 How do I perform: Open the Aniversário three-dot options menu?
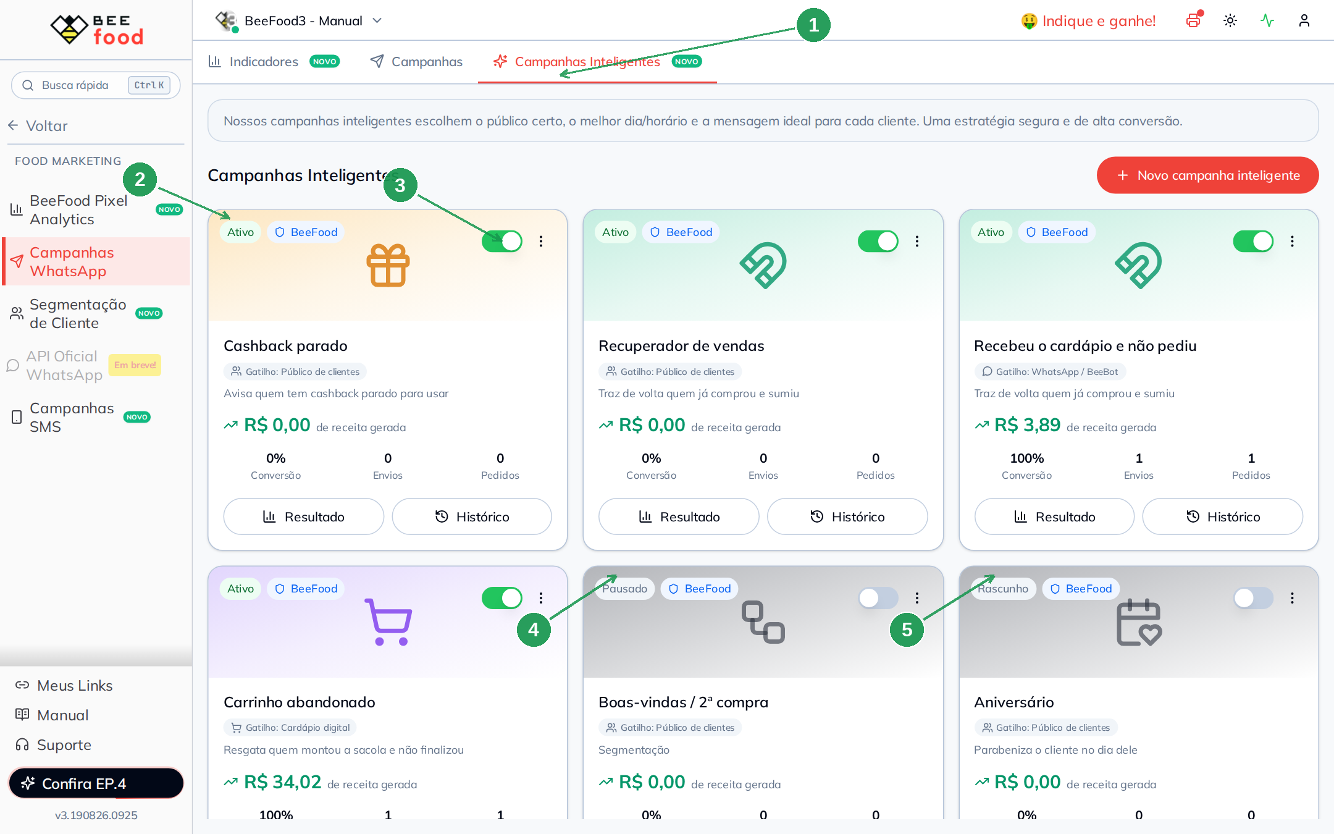pyautogui.click(x=1292, y=597)
